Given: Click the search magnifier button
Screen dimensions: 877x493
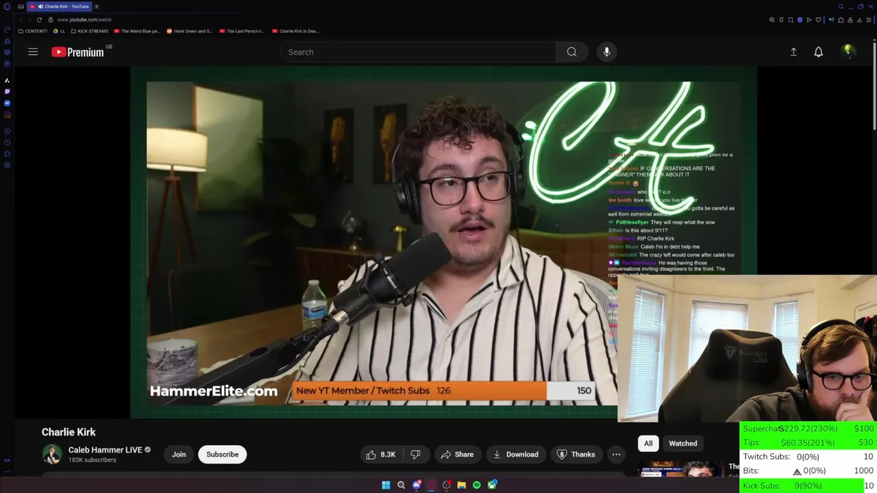Looking at the screenshot, I should coord(571,52).
